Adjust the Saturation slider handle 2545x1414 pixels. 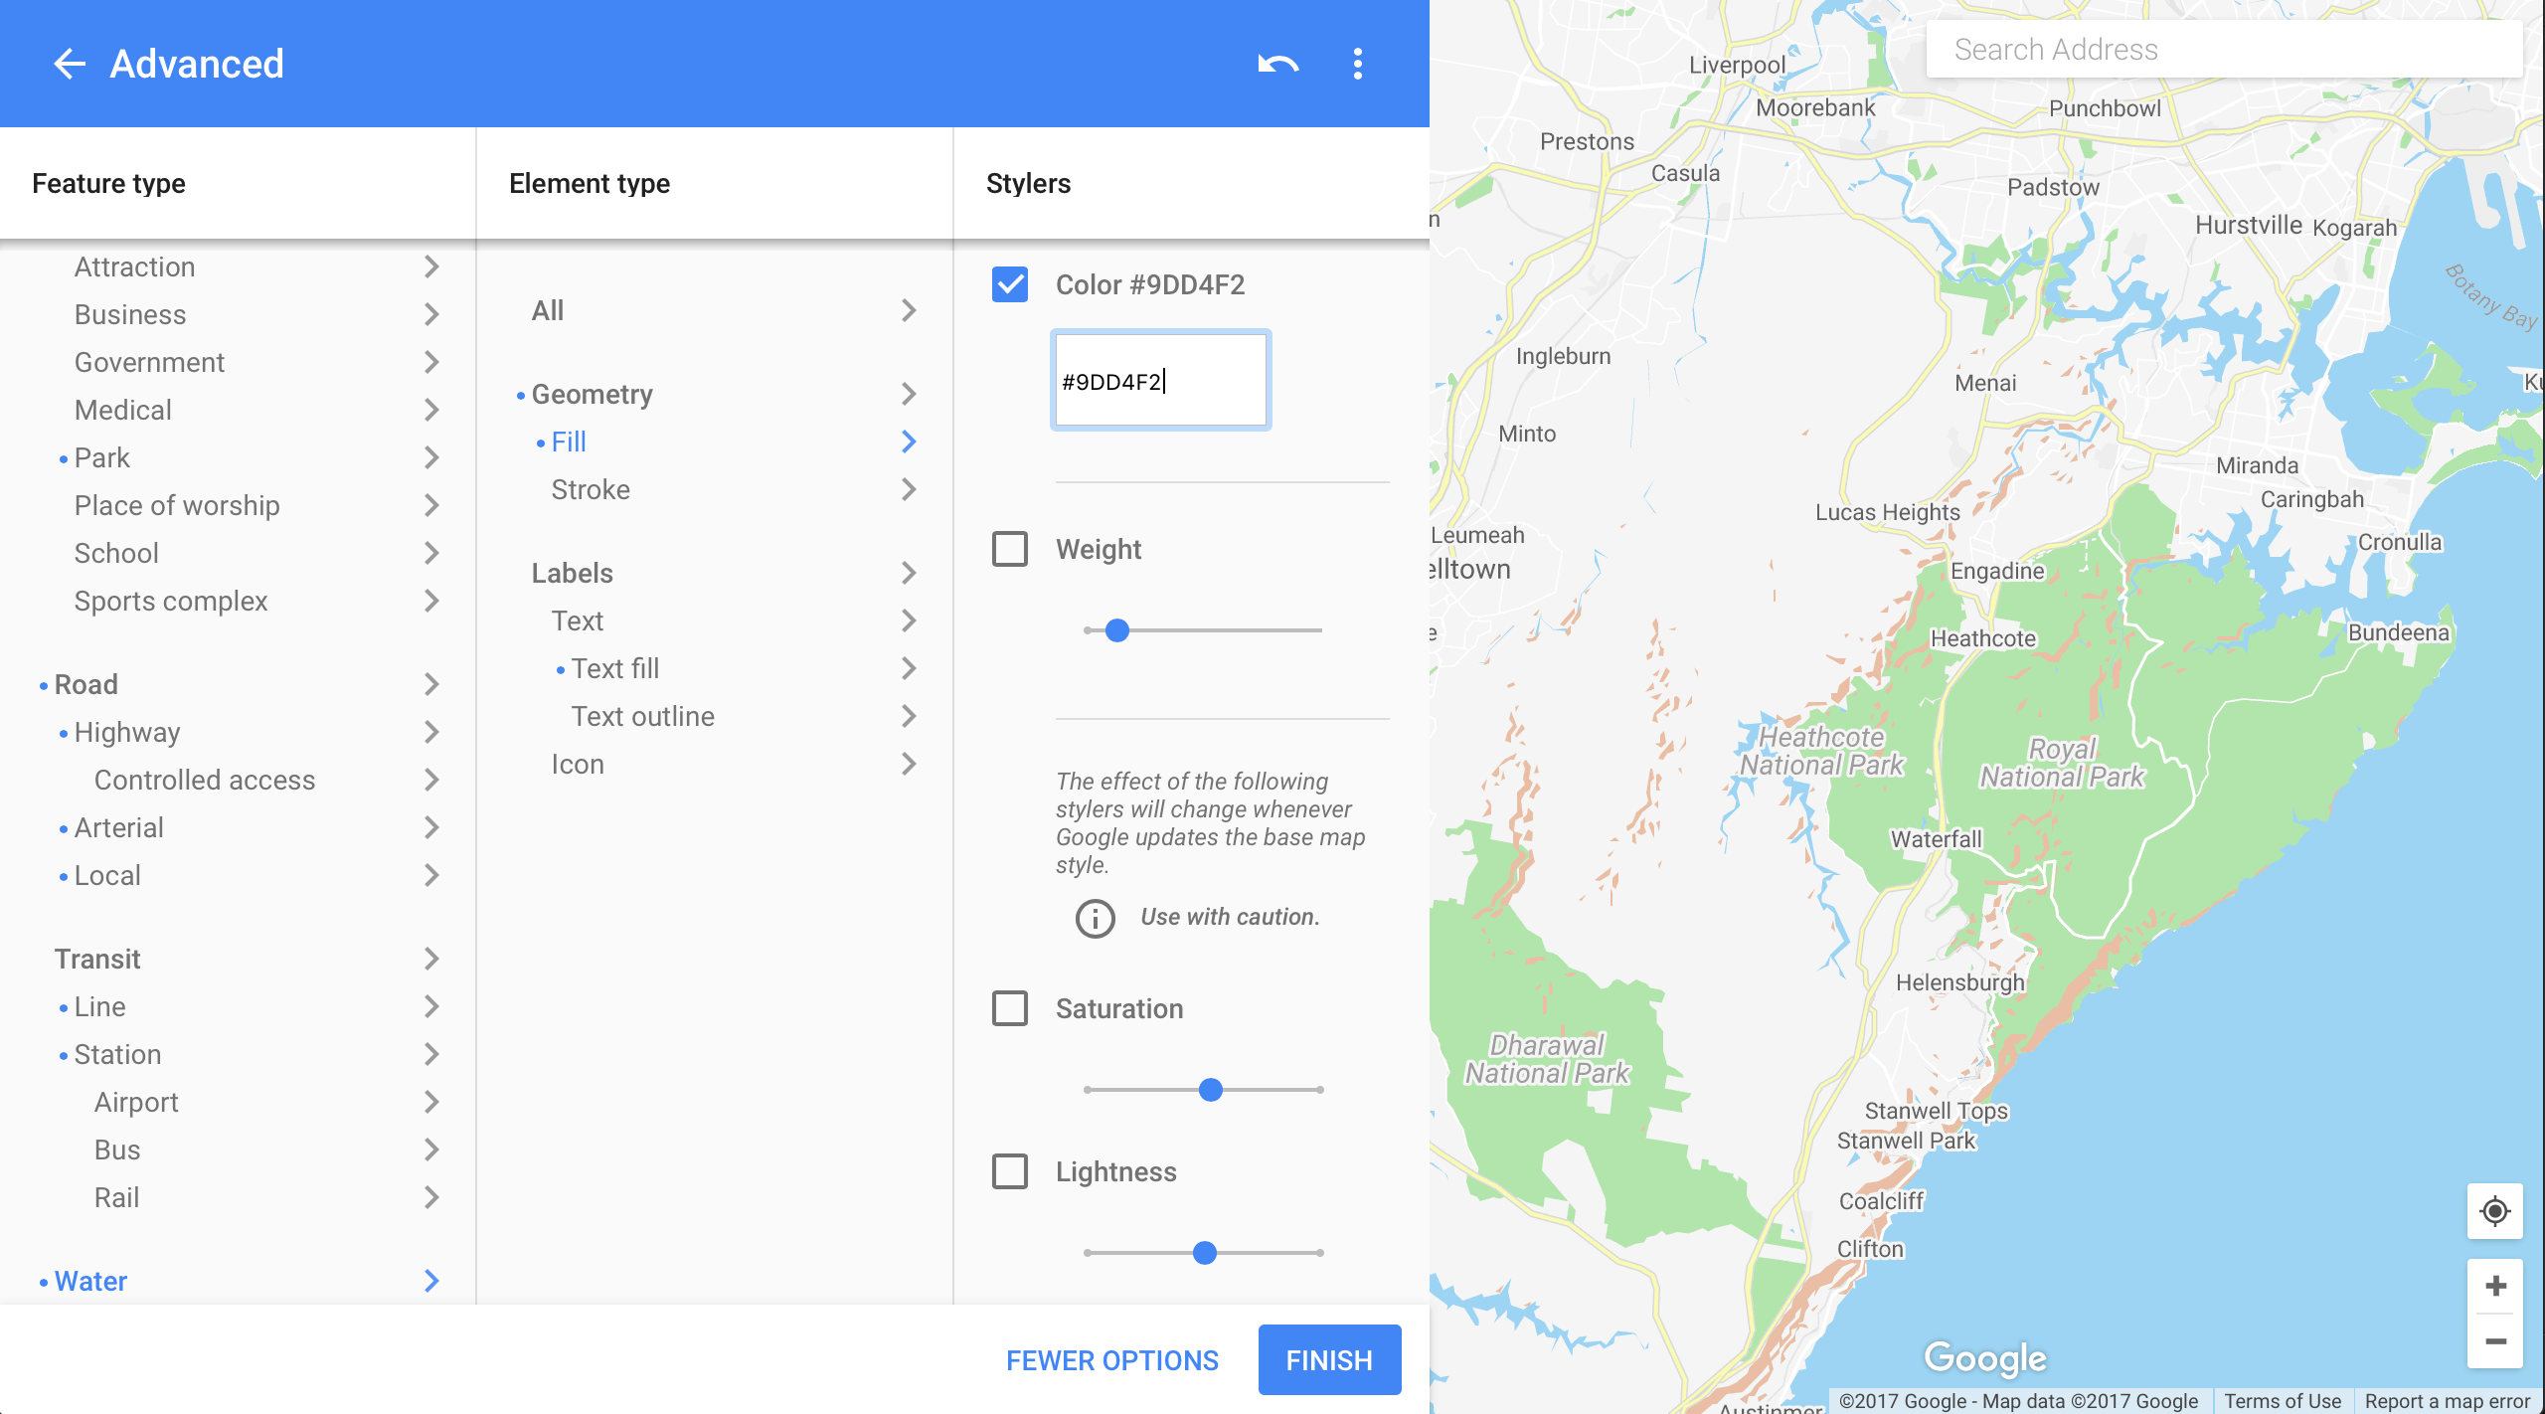1211,1090
